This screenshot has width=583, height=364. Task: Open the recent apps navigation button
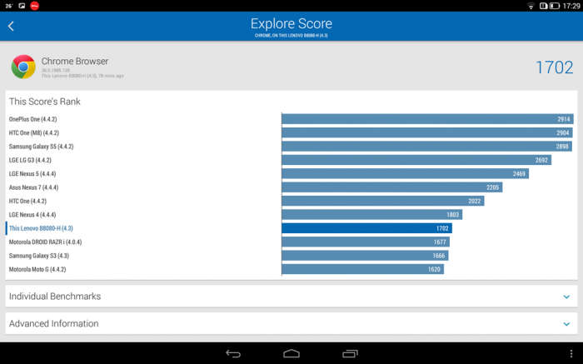click(x=350, y=354)
